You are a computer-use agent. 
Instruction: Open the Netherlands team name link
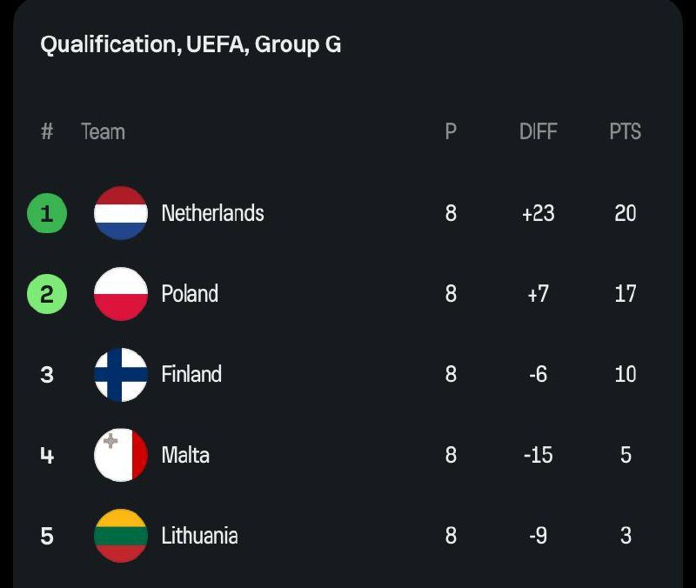[212, 213]
